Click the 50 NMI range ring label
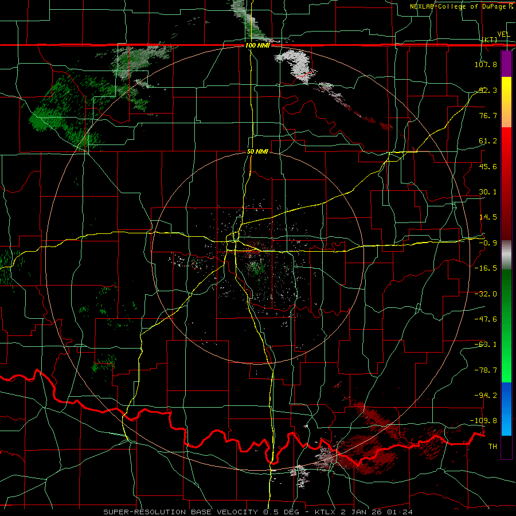 257,151
